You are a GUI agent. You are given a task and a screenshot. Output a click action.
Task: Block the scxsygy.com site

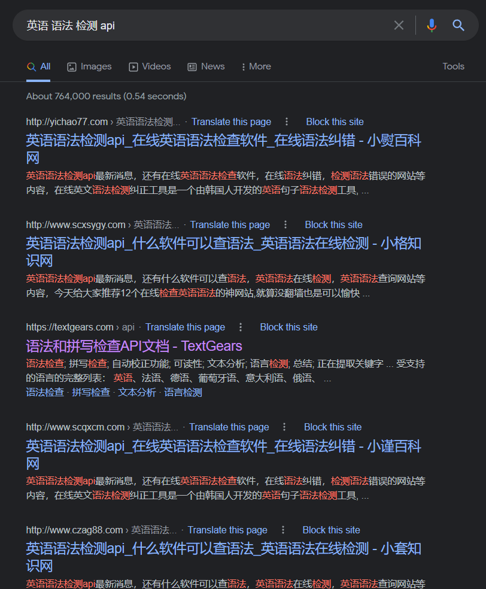click(333, 224)
